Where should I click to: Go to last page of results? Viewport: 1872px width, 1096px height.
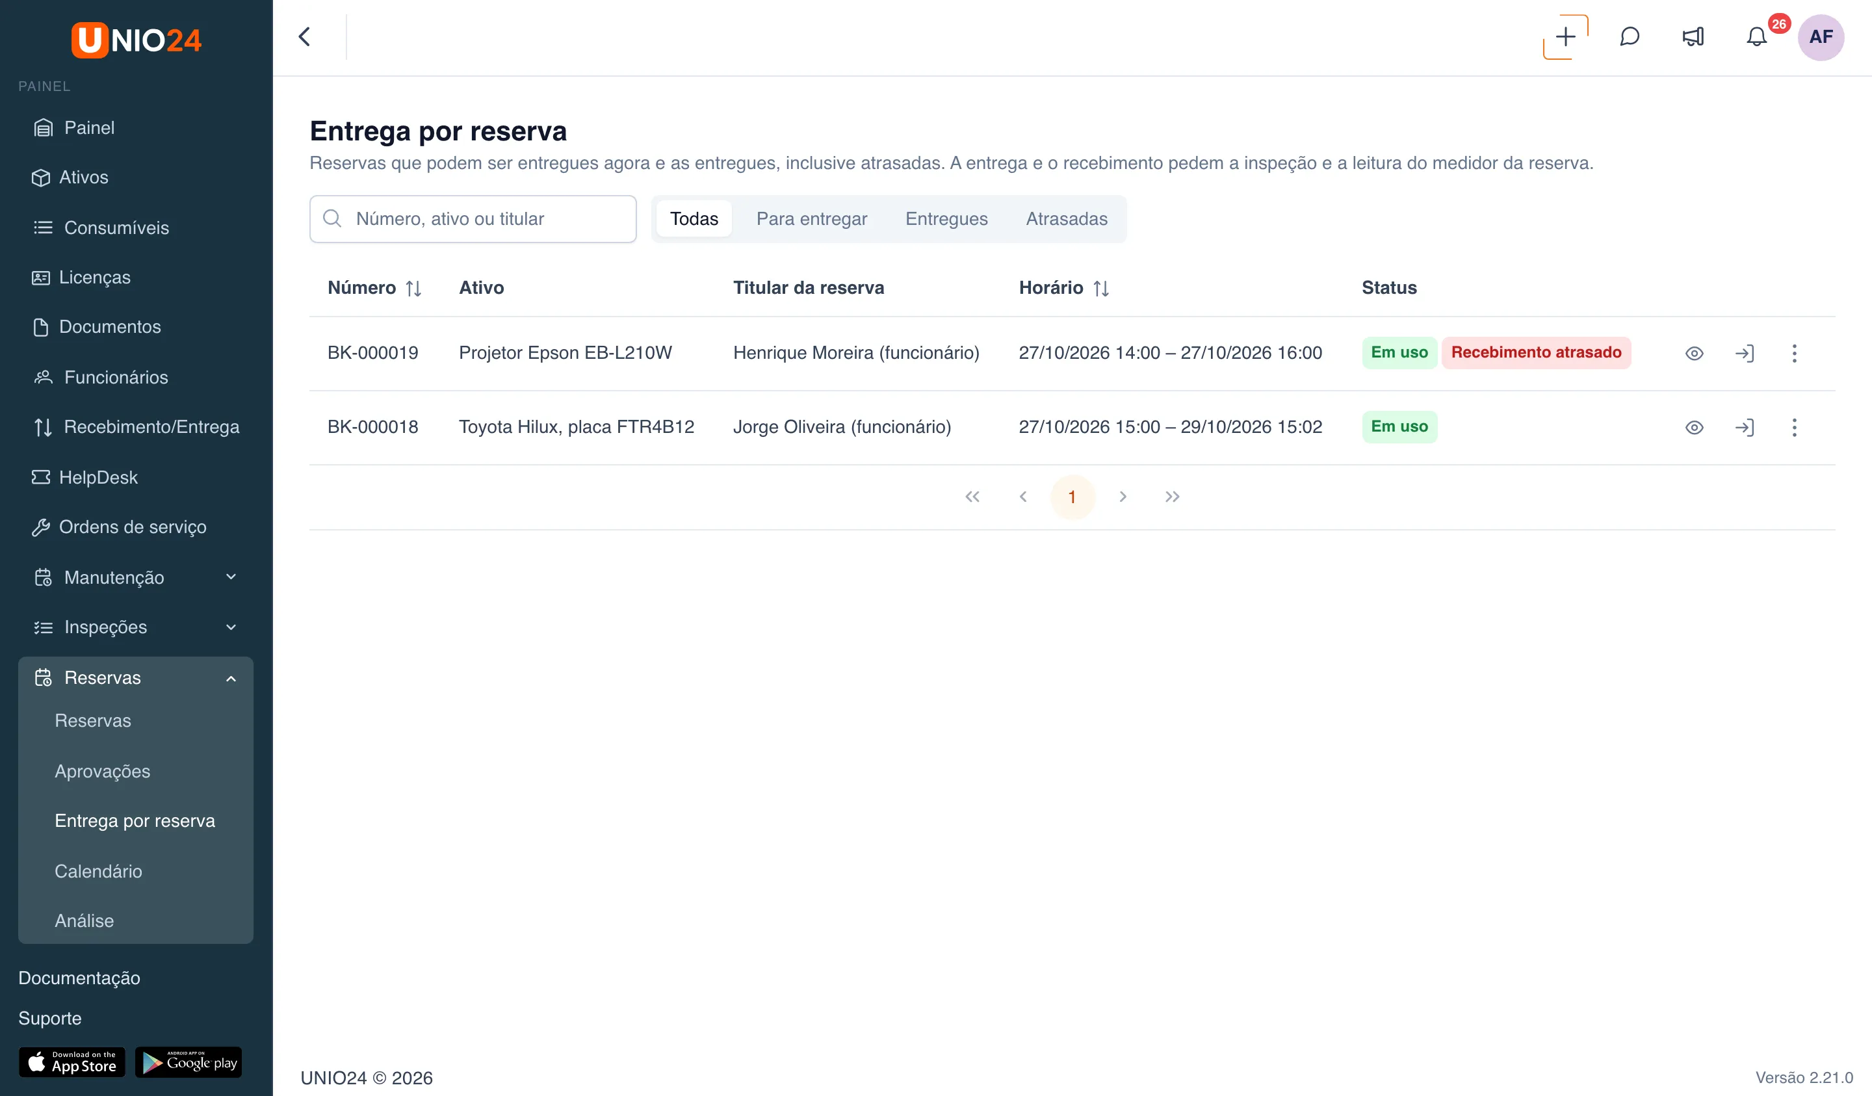pyautogui.click(x=1172, y=497)
